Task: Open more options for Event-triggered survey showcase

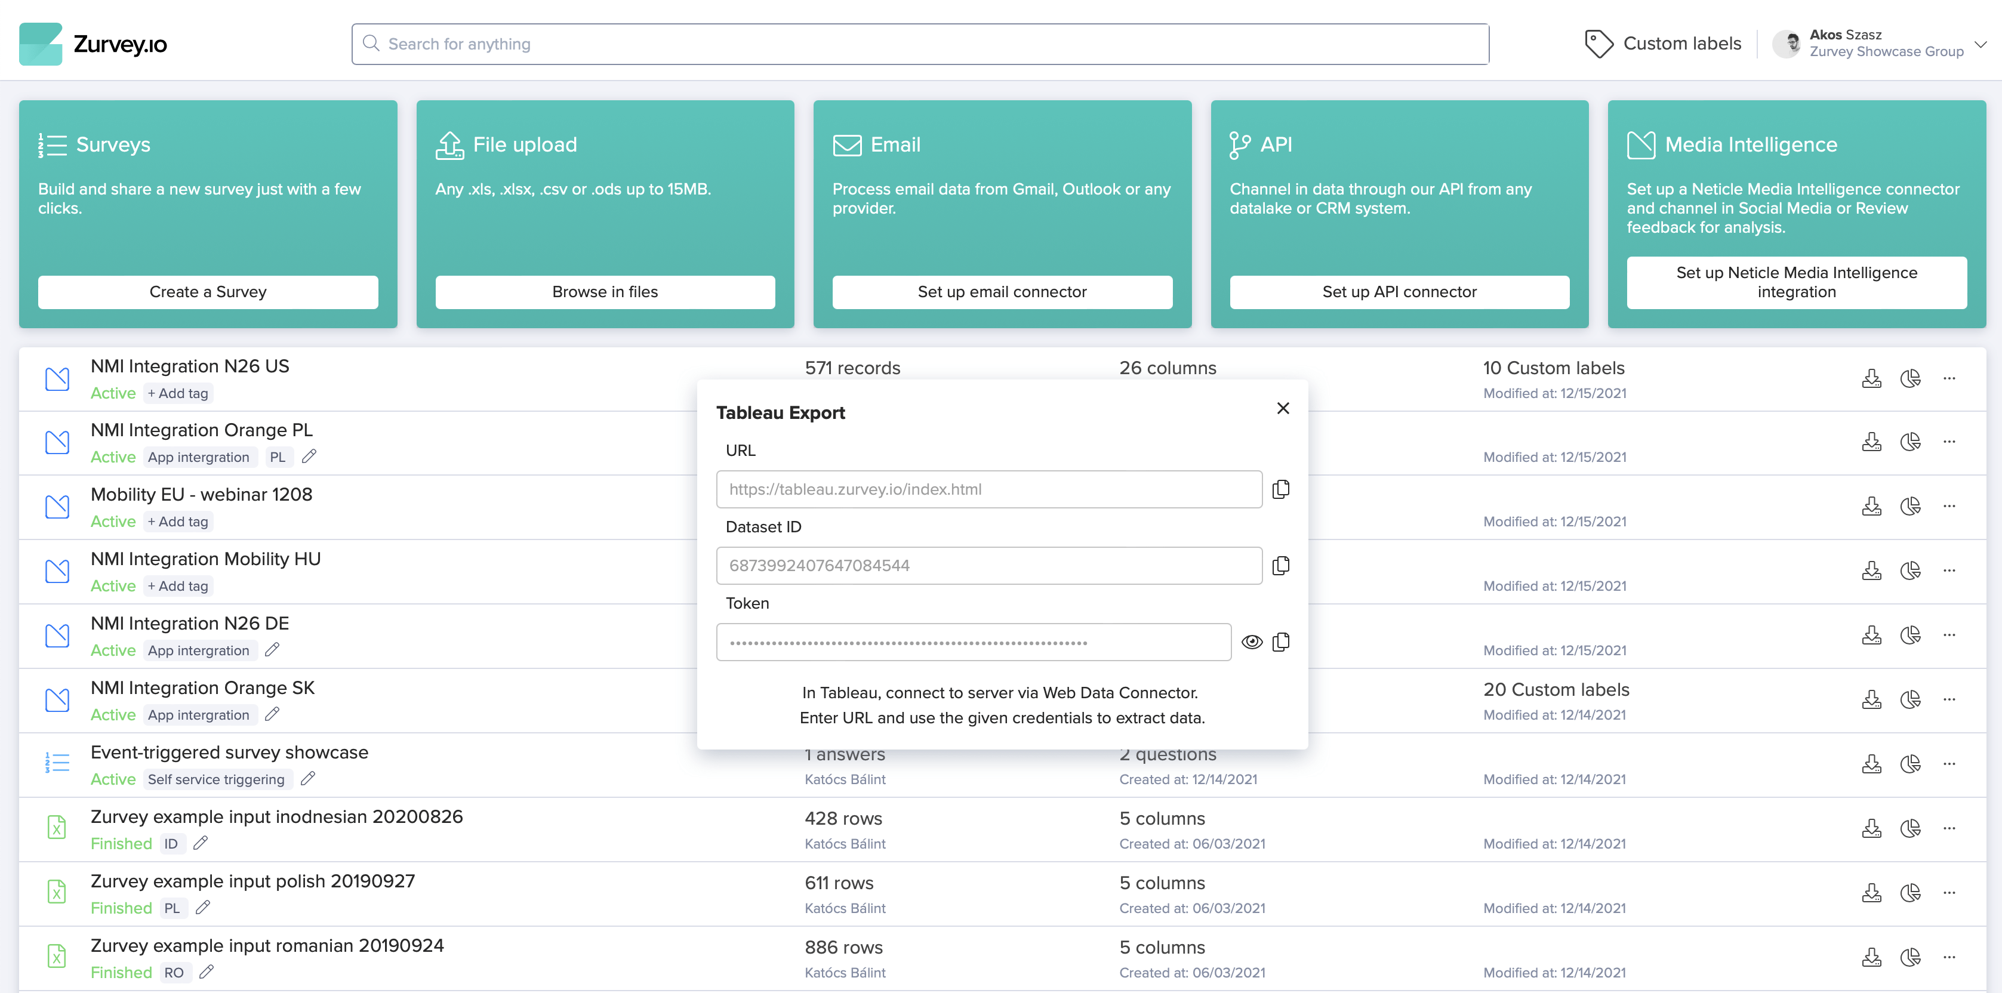Action: [x=1949, y=764]
